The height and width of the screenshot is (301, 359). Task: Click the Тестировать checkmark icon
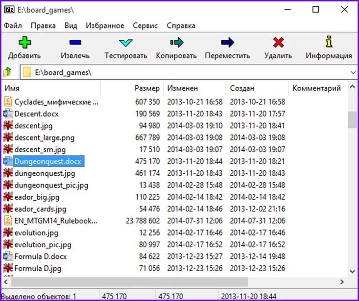(x=126, y=43)
